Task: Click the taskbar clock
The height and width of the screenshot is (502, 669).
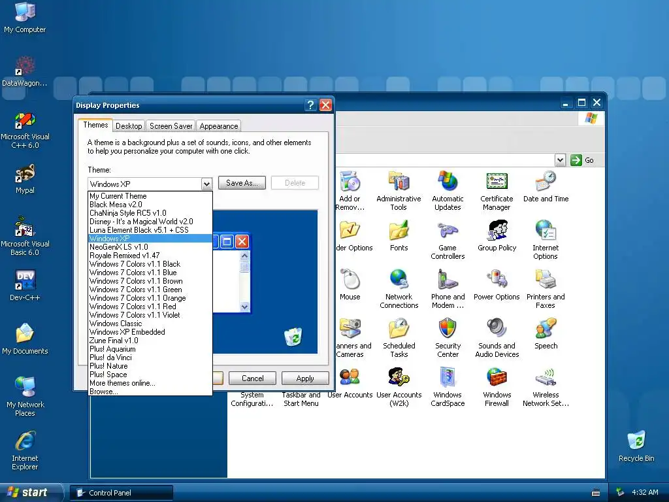Action: (x=645, y=492)
